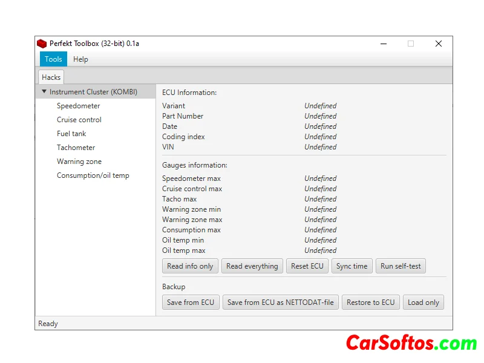
Task: Select Consumption/oil temp entry
Action: point(93,175)
